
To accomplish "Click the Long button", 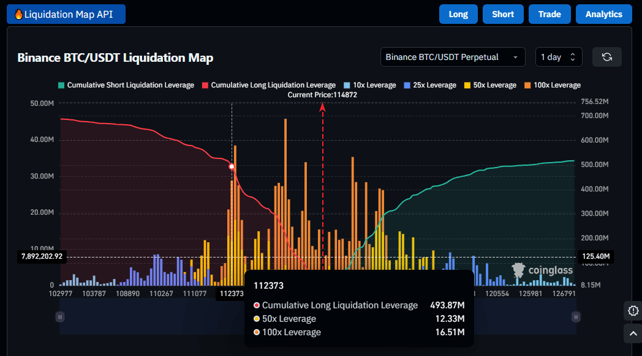I will pos(458,14).
